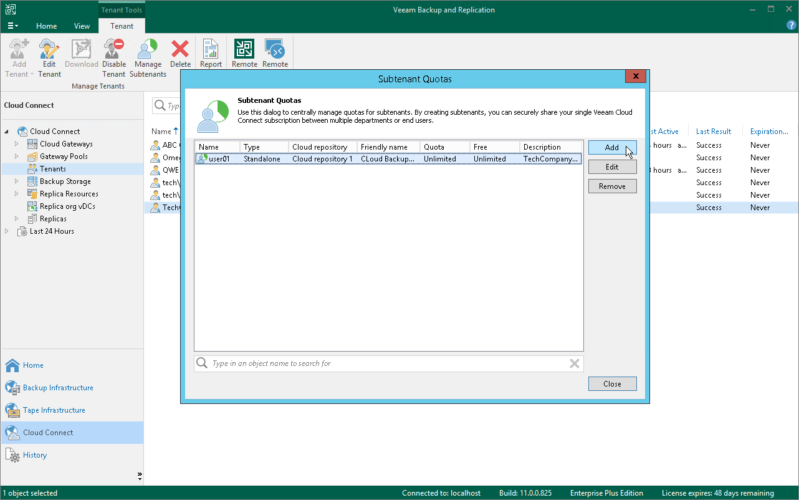Click the Disable Tenant ribbon icon
The height and width of the screenshot is (500, 799).
click(114, 49)
